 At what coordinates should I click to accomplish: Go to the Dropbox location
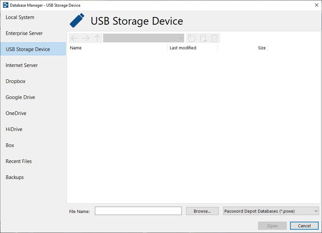point(16,81)
